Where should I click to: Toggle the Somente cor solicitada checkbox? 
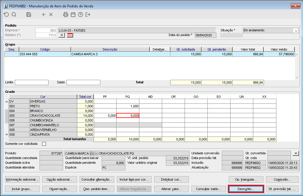point(44,144)
